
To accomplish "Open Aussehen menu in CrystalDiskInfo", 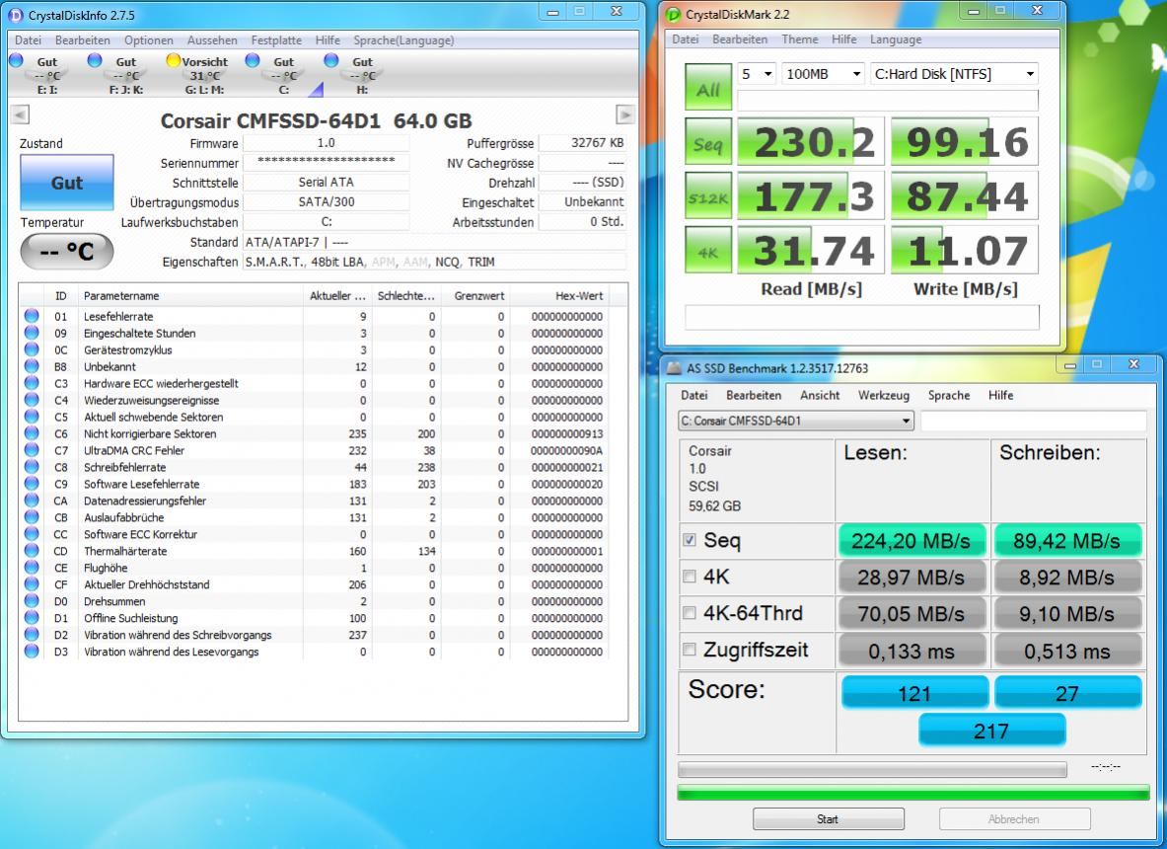I will [x=212, y=40].
